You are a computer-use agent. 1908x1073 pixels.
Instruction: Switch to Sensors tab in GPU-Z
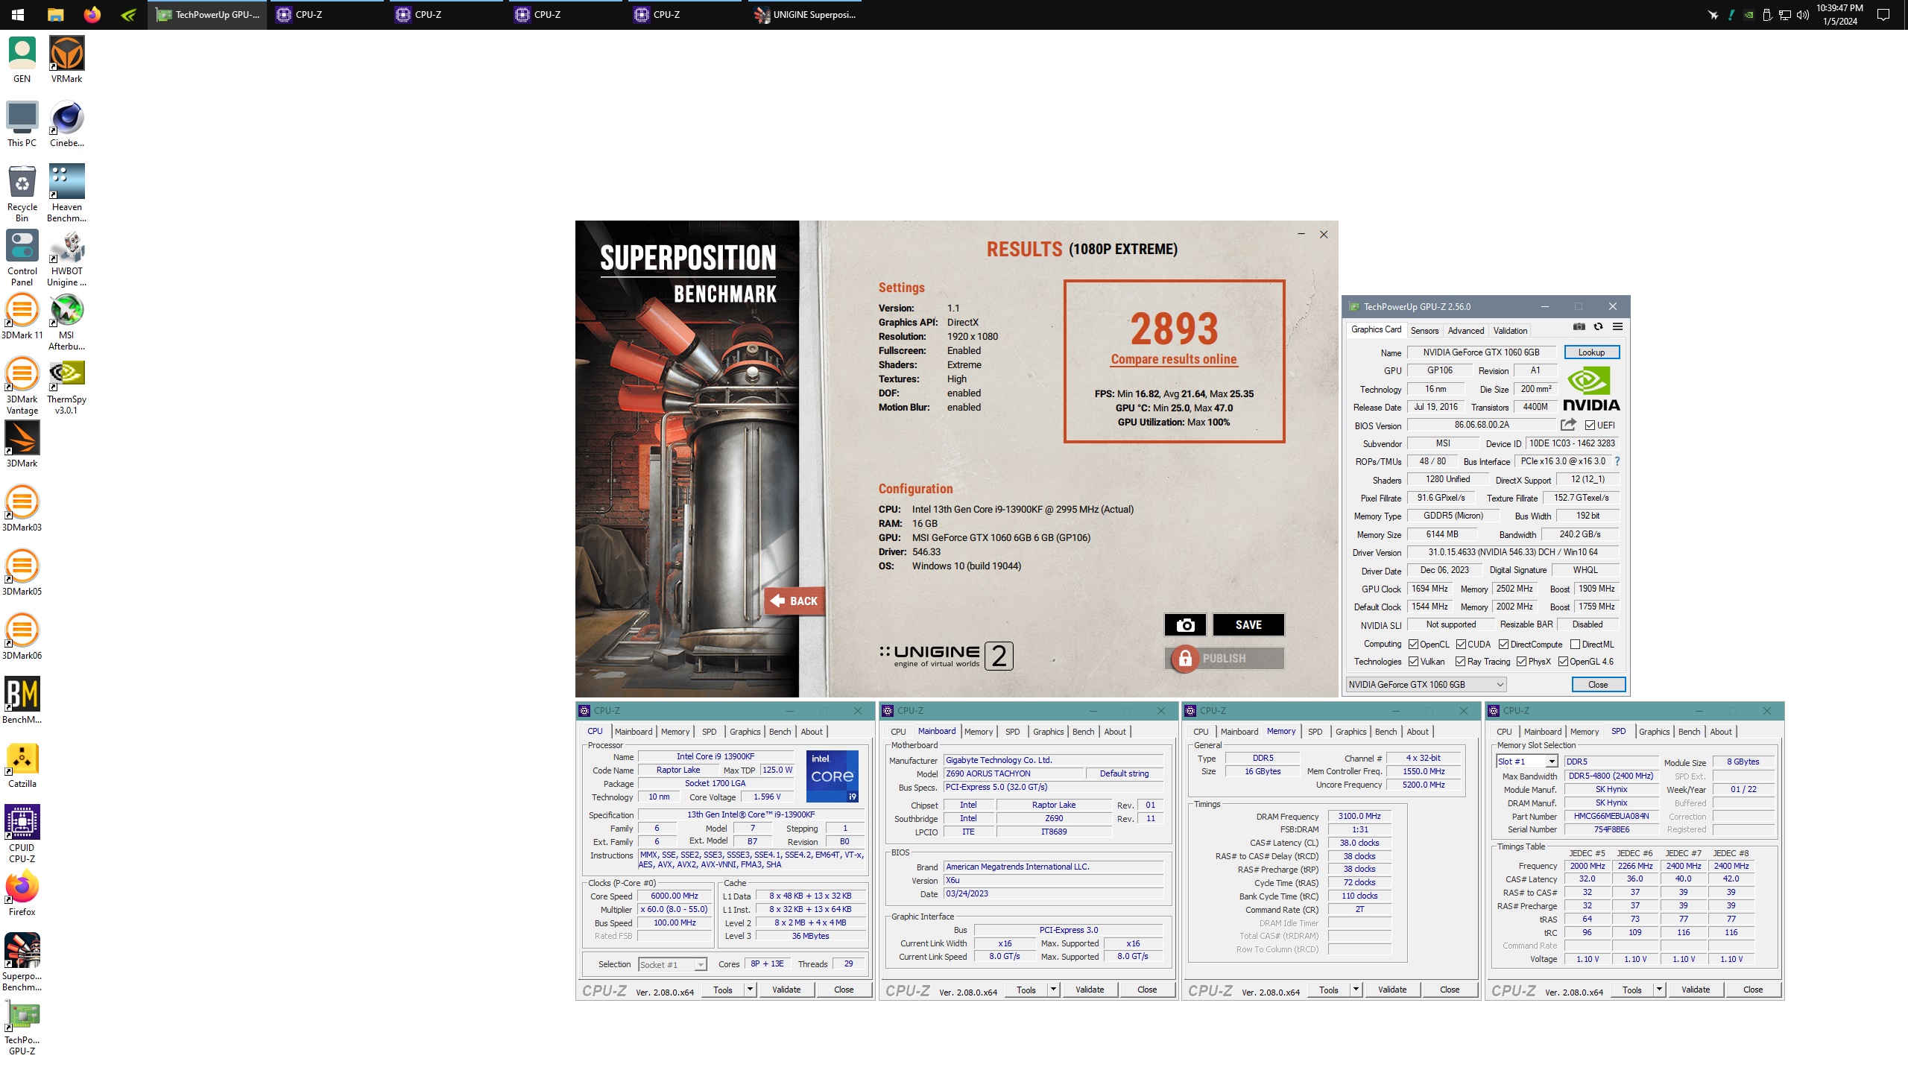(1424, 331)
